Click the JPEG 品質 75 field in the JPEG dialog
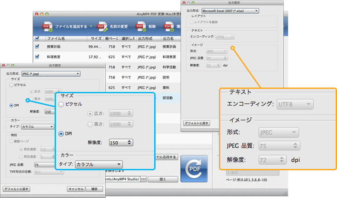The height and width of the screenshot is (198, 337). (44, 165)
